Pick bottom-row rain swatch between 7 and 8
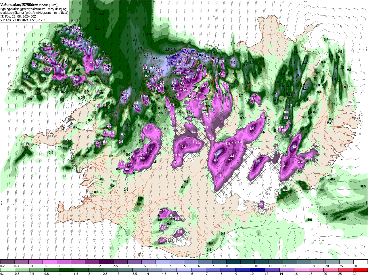This screenshot has width=368, height=276. click(x=214, y=270)
